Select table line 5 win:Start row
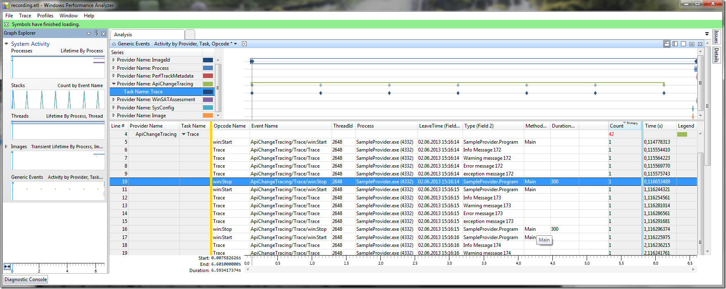The image size is (726, 289). click(x=404, y=142)
